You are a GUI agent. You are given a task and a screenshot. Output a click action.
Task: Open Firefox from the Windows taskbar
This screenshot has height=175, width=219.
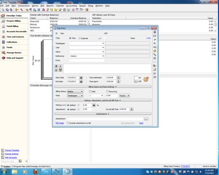point(36,172)
